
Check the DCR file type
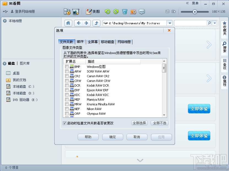(67, 85)
